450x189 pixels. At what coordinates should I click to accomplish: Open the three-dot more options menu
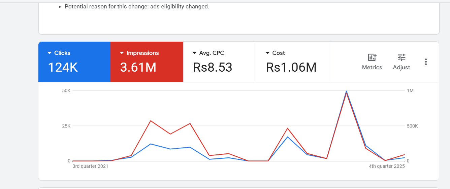click(x=426, y=62)
